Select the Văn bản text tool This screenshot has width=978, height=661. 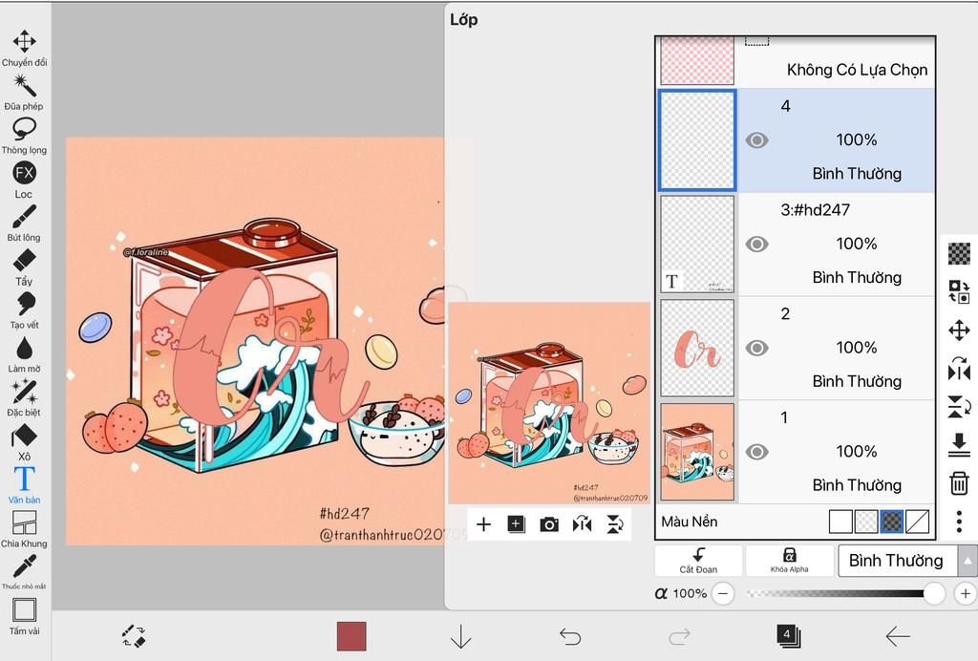24,485
